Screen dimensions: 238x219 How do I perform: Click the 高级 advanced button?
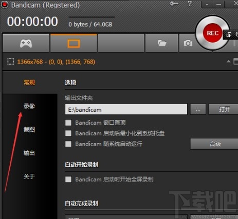tap(214, 144)
